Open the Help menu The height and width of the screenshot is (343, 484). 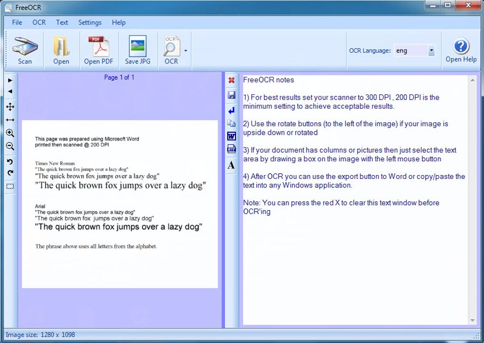[x=119, y=22]
